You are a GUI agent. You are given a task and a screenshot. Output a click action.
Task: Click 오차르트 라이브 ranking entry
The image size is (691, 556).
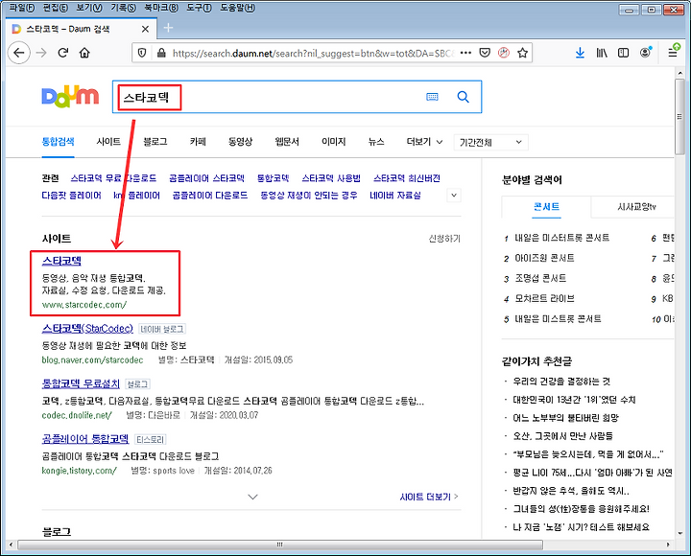pos(544,298)
